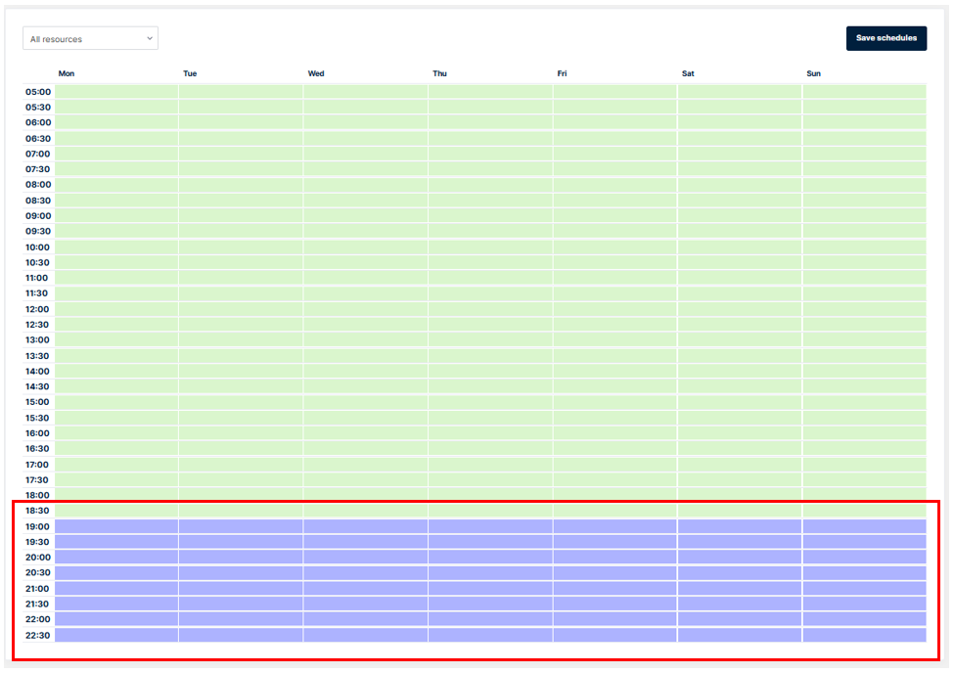This screenshot has width=955, height=673.
Task: Select the Friday 15:00 schedule cell
Action: (614, 402)
